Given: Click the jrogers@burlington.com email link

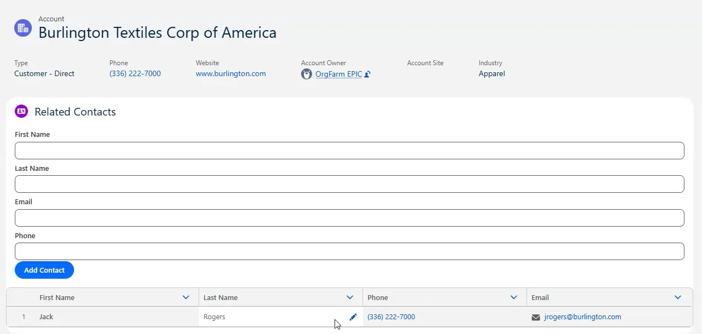Looking at the screenshot, I should [x=582, y=316].
